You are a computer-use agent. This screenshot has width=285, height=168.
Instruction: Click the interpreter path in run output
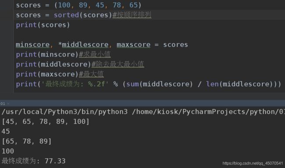(x=64, y=112)
